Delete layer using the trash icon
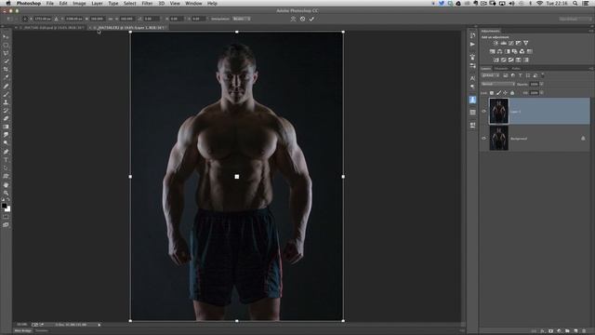Viewport: 595px width, 335px height. click(x=584, y=331)
